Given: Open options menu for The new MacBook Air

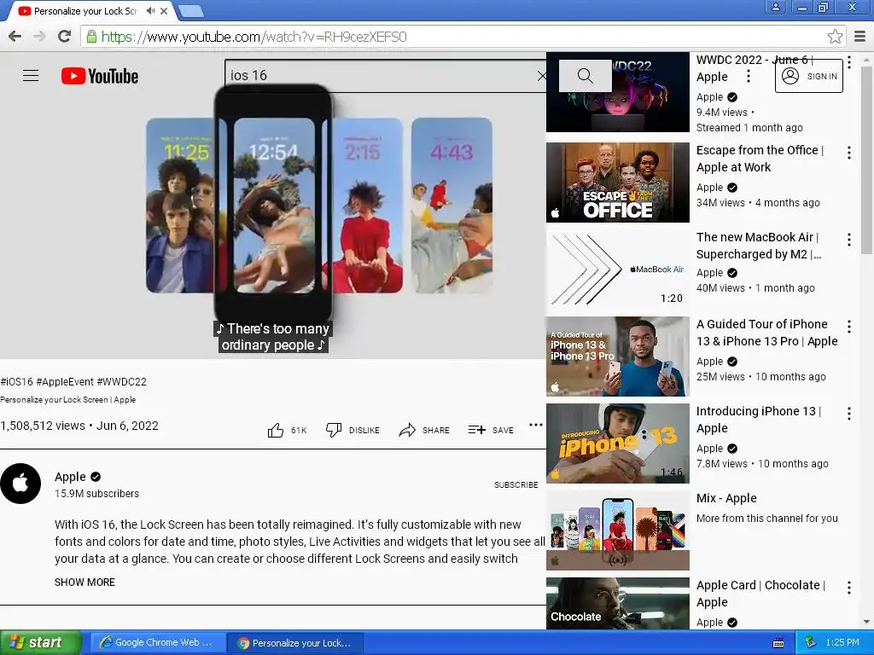Looking at the screenshot, I should 849,240.
